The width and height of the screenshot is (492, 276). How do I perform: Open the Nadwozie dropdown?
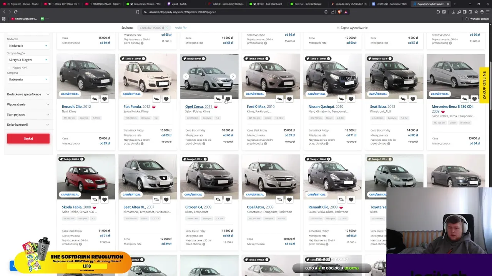tap(28, 46)
